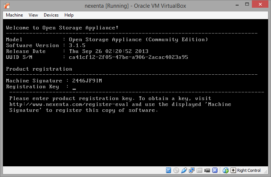Click the release date Thu Sep 26 text

tap(109, 51)
